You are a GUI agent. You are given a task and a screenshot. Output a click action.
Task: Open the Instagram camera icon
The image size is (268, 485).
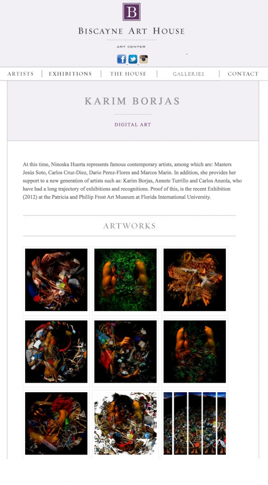144,59
